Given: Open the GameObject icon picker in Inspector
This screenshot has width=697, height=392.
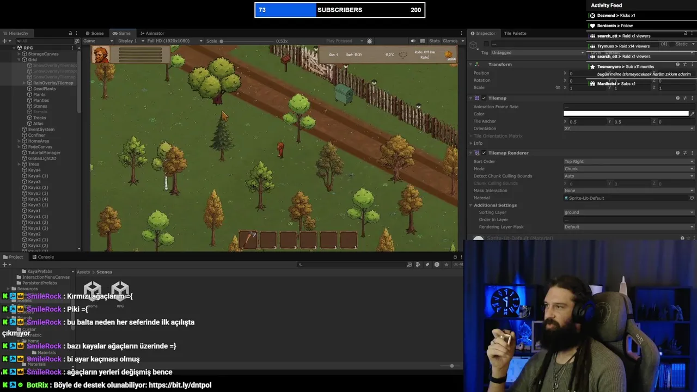Looking at the screenshot, I should [474, 45].
